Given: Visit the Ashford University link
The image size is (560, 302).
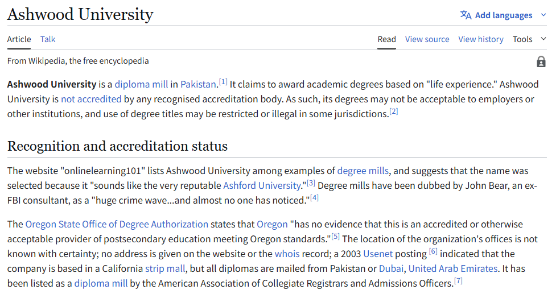Looking at the screenshot, I should pos(261,185).
